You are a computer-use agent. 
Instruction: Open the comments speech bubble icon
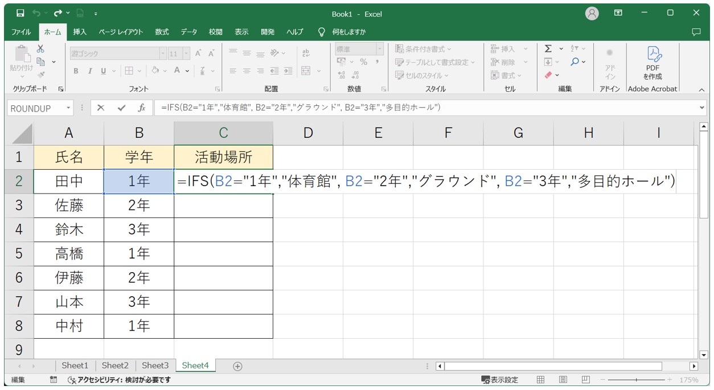696,32
